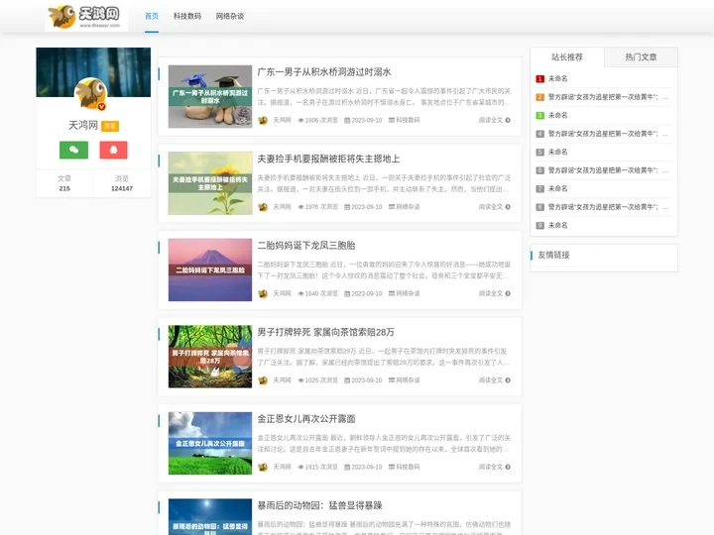Click eye views icon showing 1915 次浏览

[x=300, y=467]
